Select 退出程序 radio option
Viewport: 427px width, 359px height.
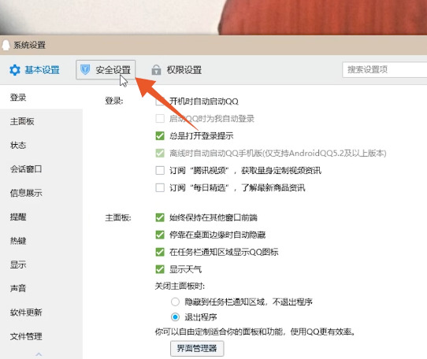pos(175,316)
